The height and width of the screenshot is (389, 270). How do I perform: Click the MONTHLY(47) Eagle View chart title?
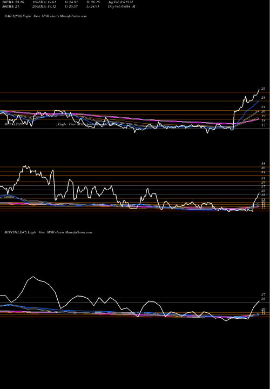pyautogui.click(x=48, y=232)
